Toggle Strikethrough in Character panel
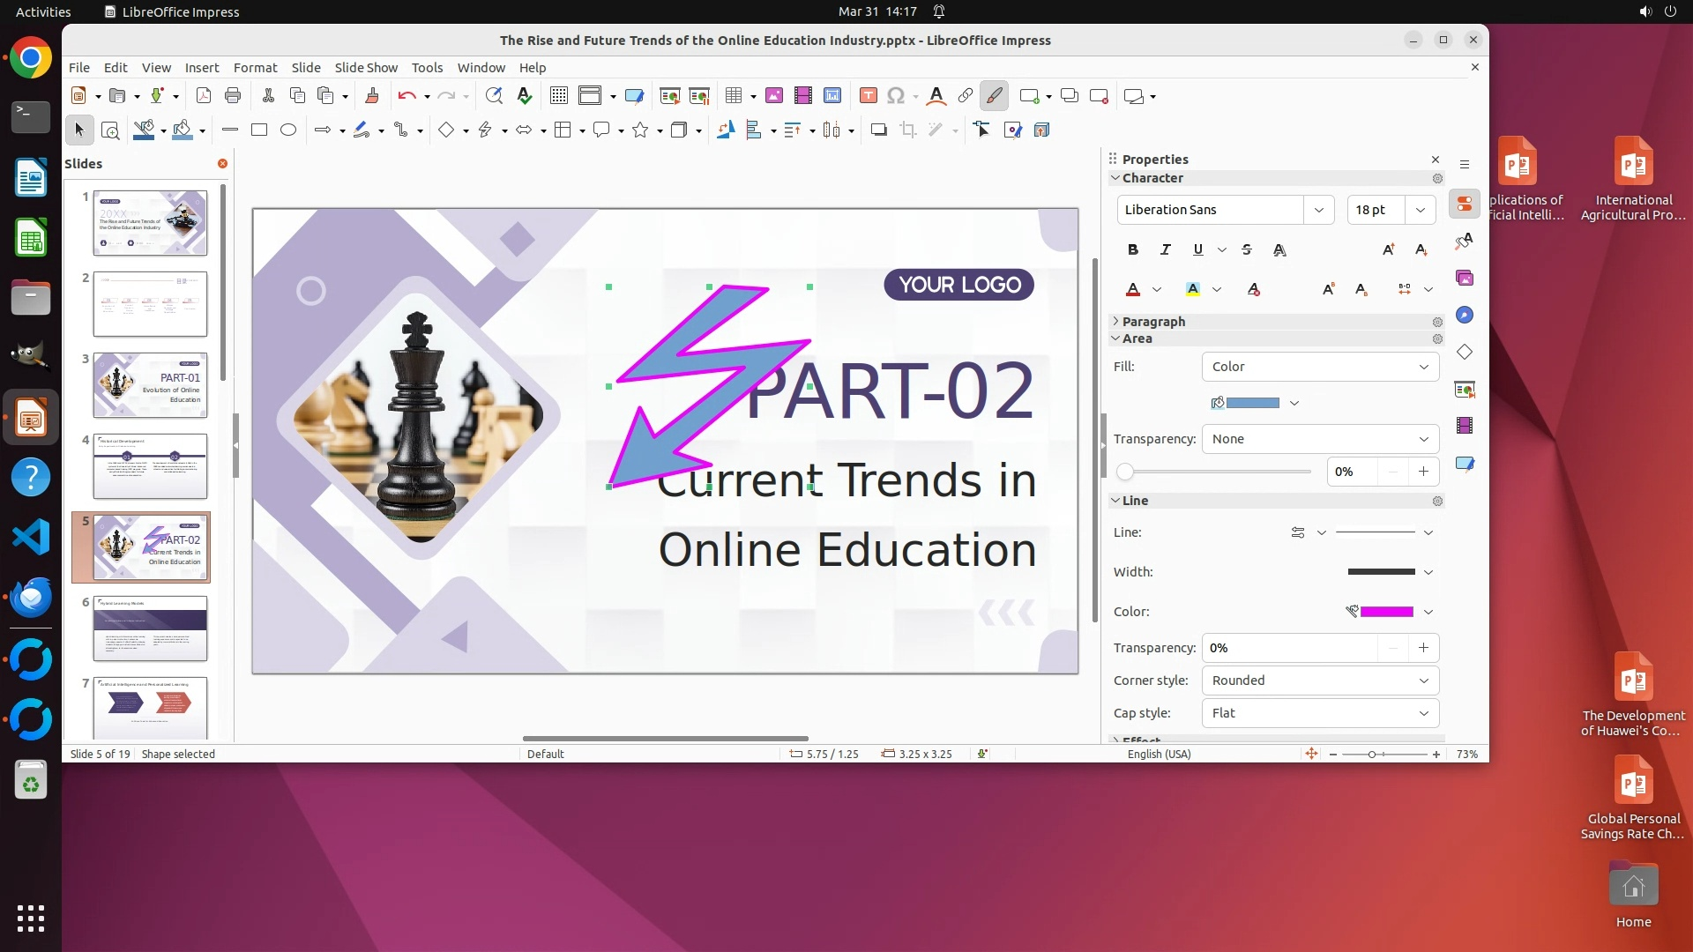1693x952 pixels. (1247, 250)
